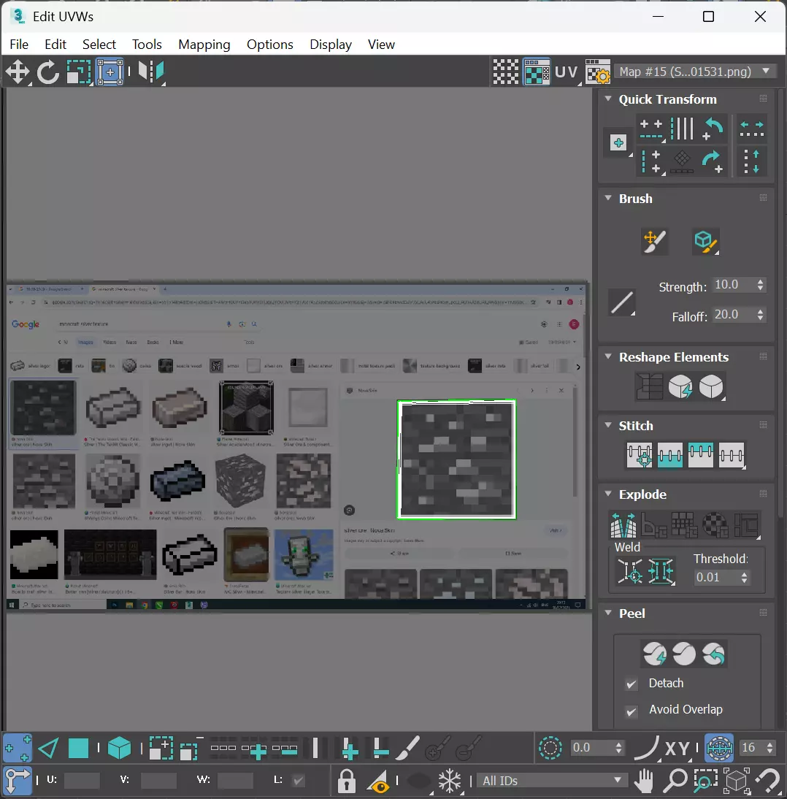The image size is (787, 799).
Task: Toggle show map background checker icon
Action: [x=537, y=72]
